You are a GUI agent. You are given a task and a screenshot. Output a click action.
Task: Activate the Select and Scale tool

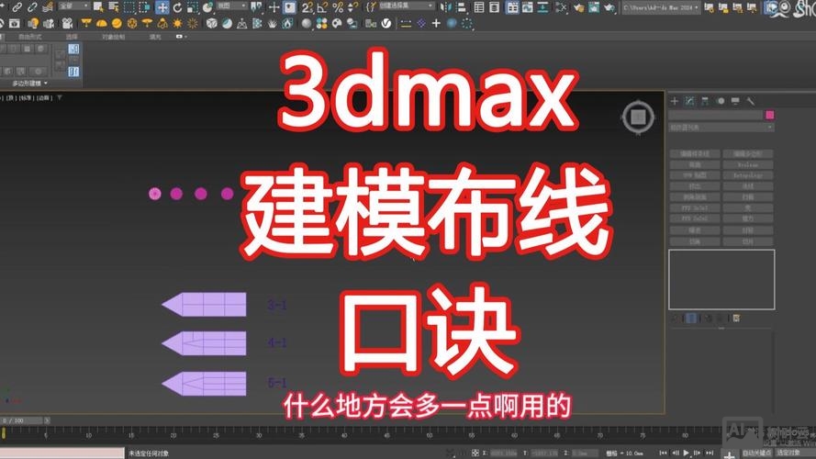tap(192, 6)
